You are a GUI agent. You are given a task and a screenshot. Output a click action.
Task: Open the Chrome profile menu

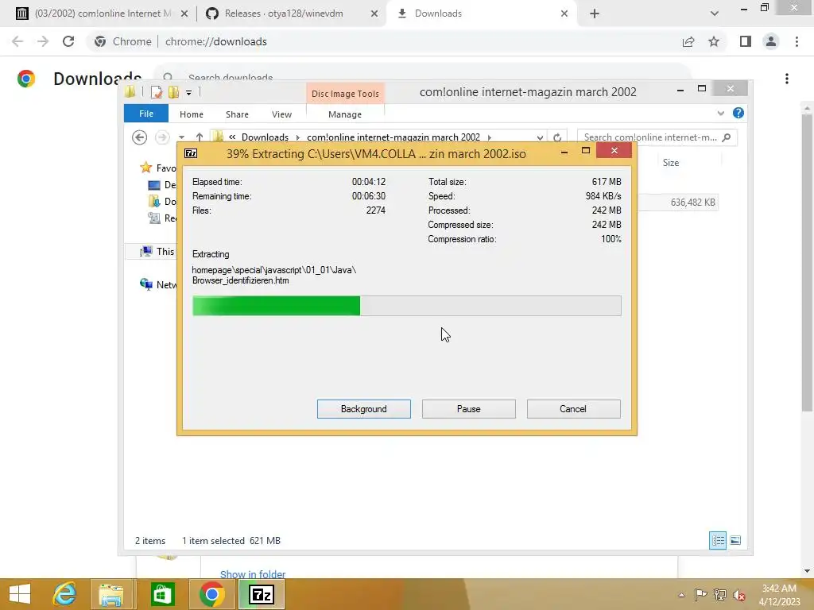[771, 41]
